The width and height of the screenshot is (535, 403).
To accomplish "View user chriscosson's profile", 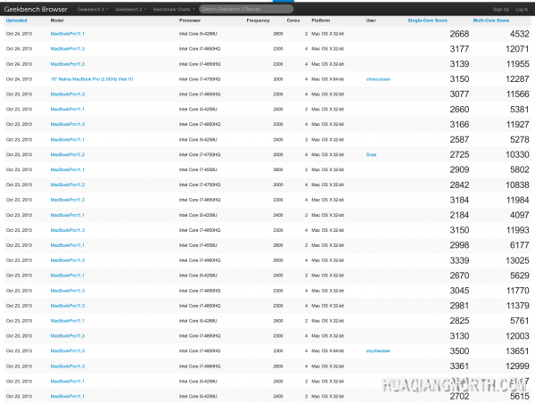I will click(378, 79).
